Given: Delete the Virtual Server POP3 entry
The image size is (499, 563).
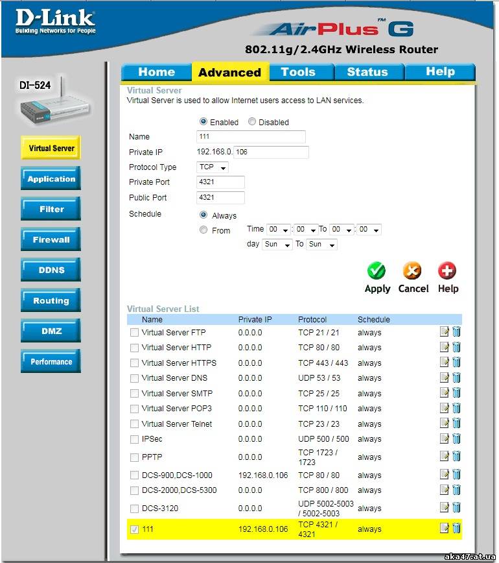Looking at the screenshot, I should coord(456,408).
